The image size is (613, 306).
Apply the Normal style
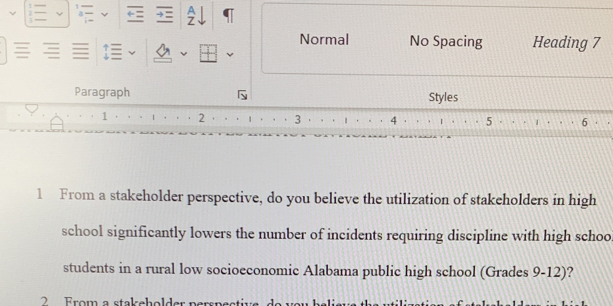[324, 39]
